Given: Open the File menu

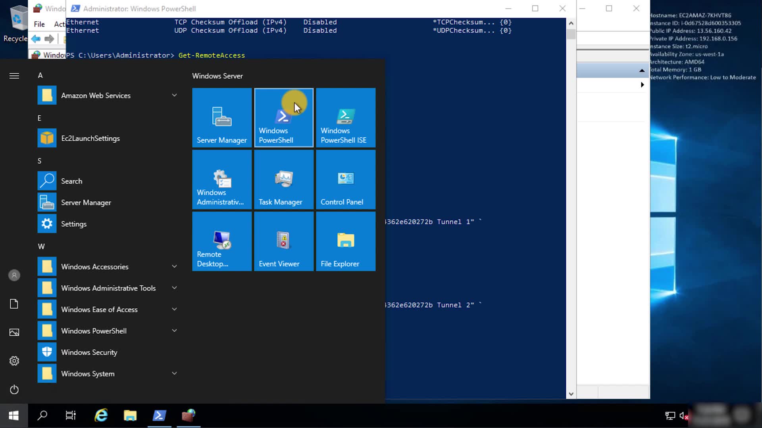Looking at the screenshot, I should click(39, 24).
